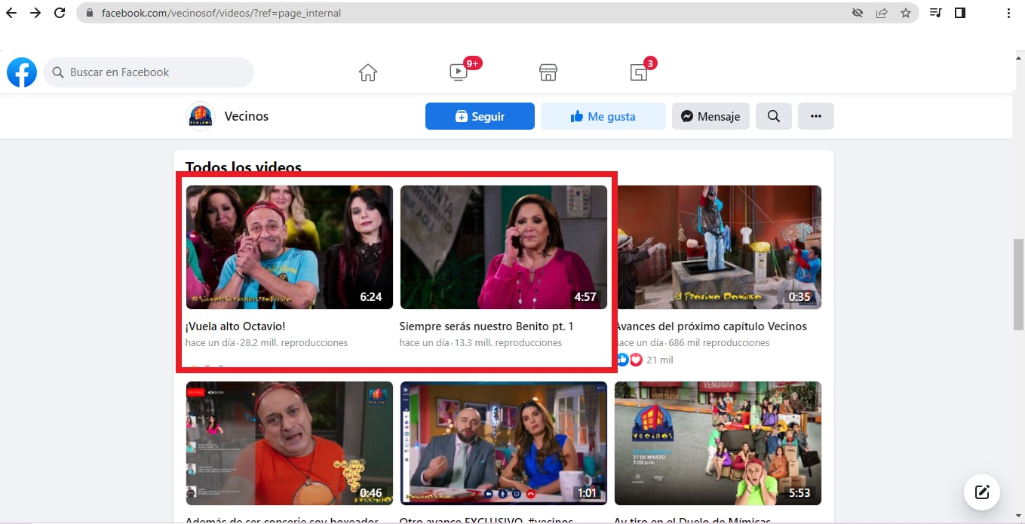Open the Watch videos icon
The height and width of the screenshot is (524, 1025).
point(459,72)
